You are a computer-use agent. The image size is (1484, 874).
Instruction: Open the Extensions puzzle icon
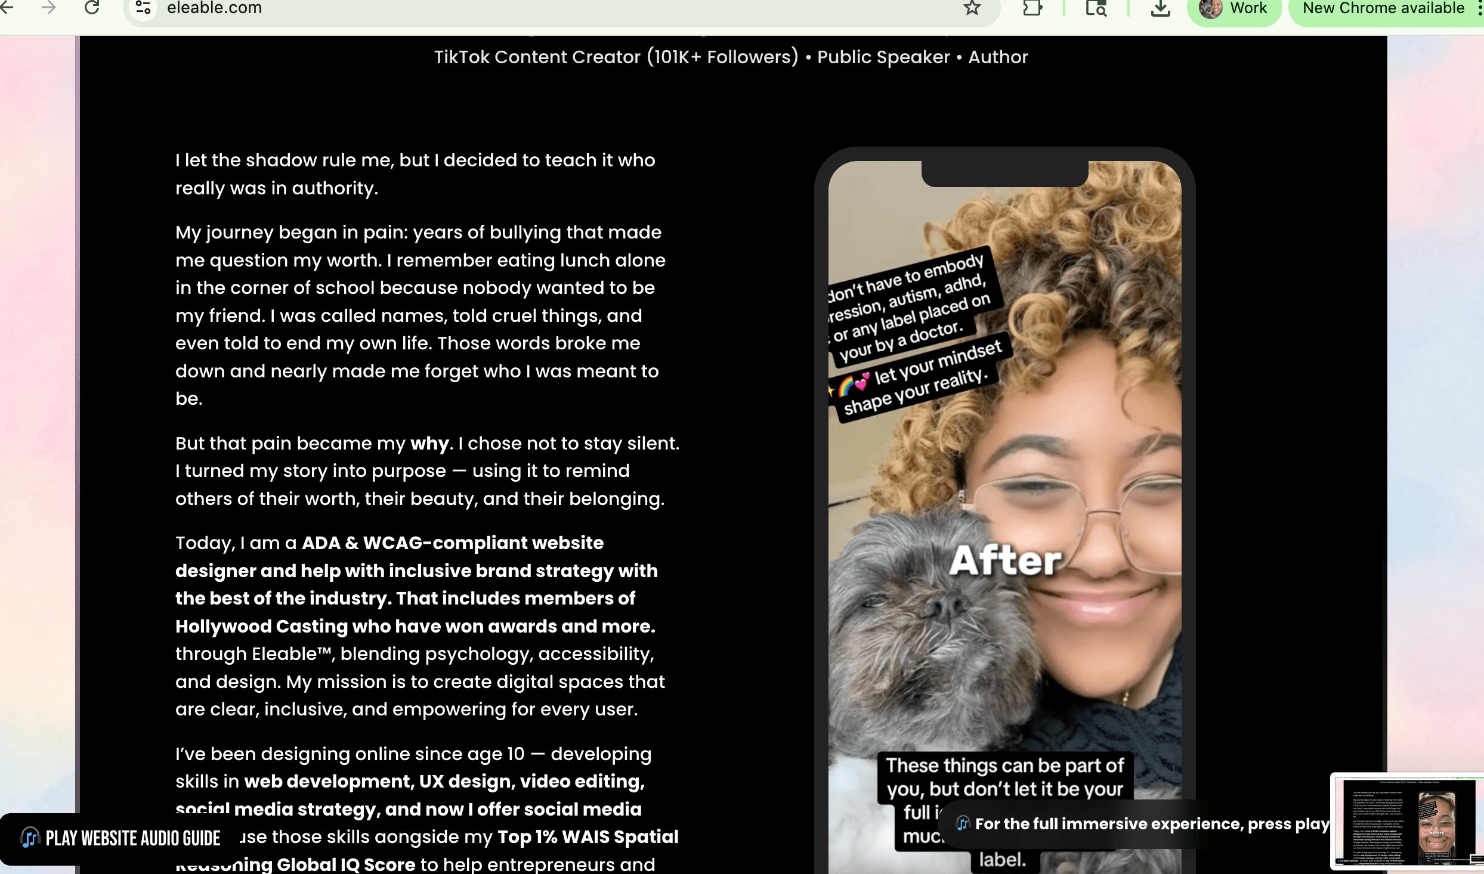click(x=1032, y=8)
